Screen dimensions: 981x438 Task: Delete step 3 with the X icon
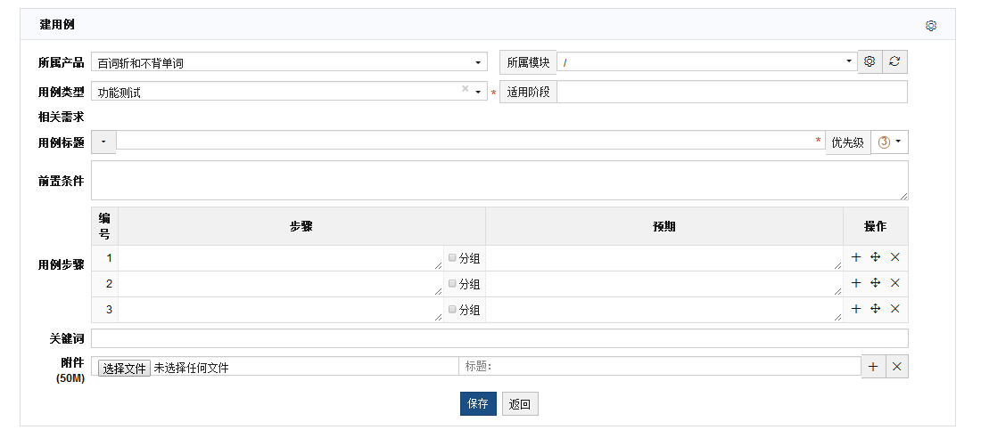[x=895, y=309]
